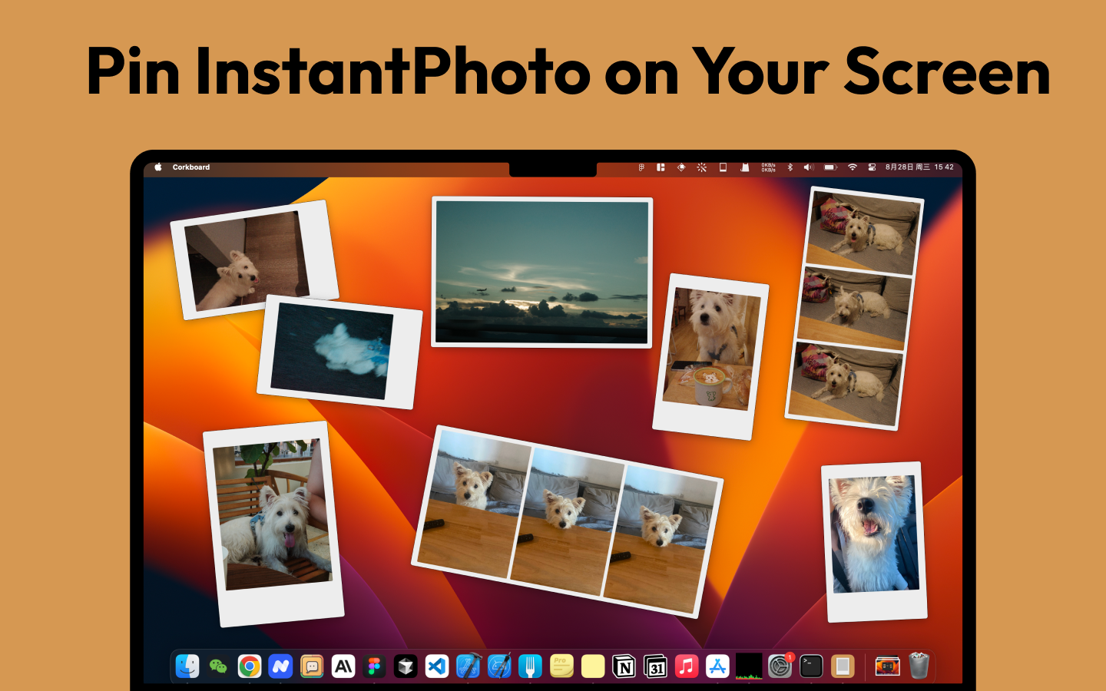Open the black cube app in dock
Screen dimensions: 1106x691
pos(406,666)
